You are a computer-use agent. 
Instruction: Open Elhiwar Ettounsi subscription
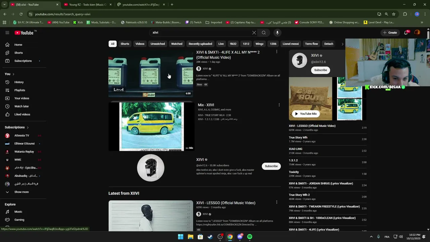24,144
